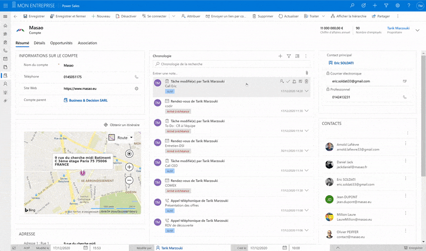Expand the codir appointment entry
Viewport: 426px width, 251px height.
coord(307,111)
